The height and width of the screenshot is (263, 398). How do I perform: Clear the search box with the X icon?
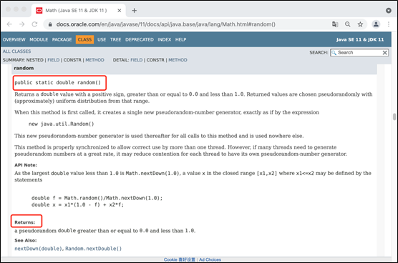[385, 52]
